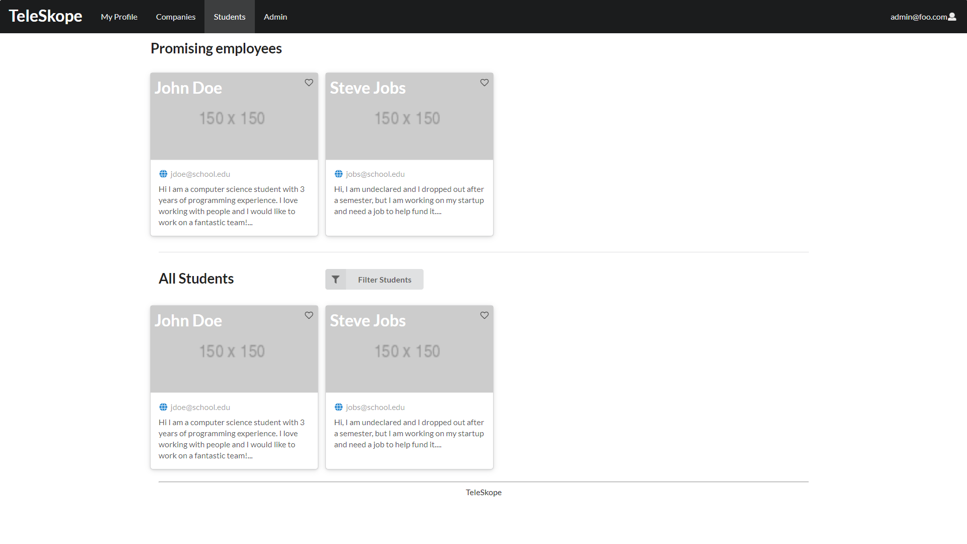This screenshot has height=544, width=967.
Task: Favorite Steve Jobs under All Students
Action: 484,315
